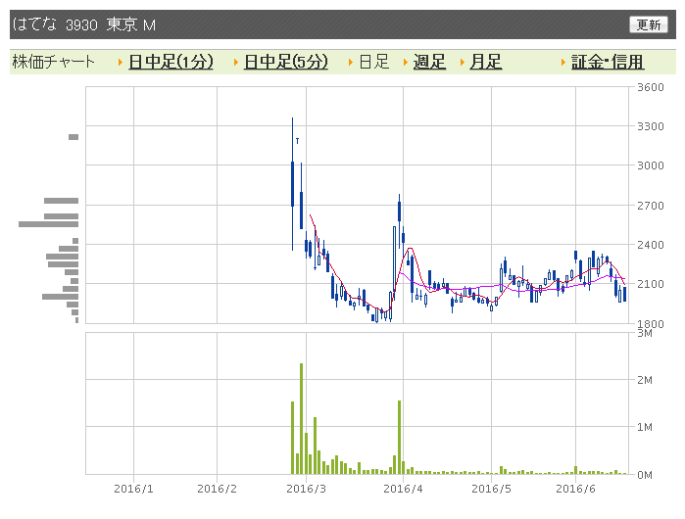
Task: Select the 日足 daily chart tab
Action: pyautogui.click(x=374, y=62)
